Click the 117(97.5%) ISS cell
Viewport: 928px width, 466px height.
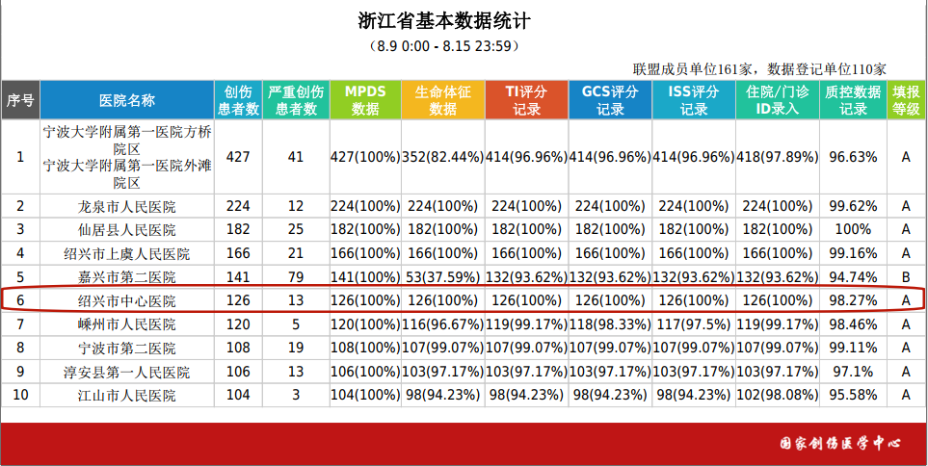(x=694, y=324)
